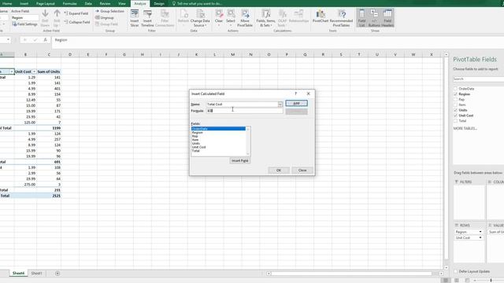504x283 pixels.
Task: Enable Defer Layout Update checkbox
Action: pyautogui.click(x=455, y=271)
